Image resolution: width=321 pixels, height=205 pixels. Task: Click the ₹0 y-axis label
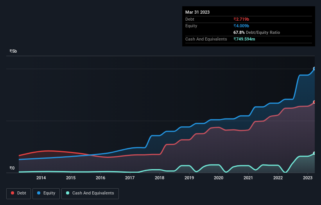pyautogui.click(x=12, y=168)
